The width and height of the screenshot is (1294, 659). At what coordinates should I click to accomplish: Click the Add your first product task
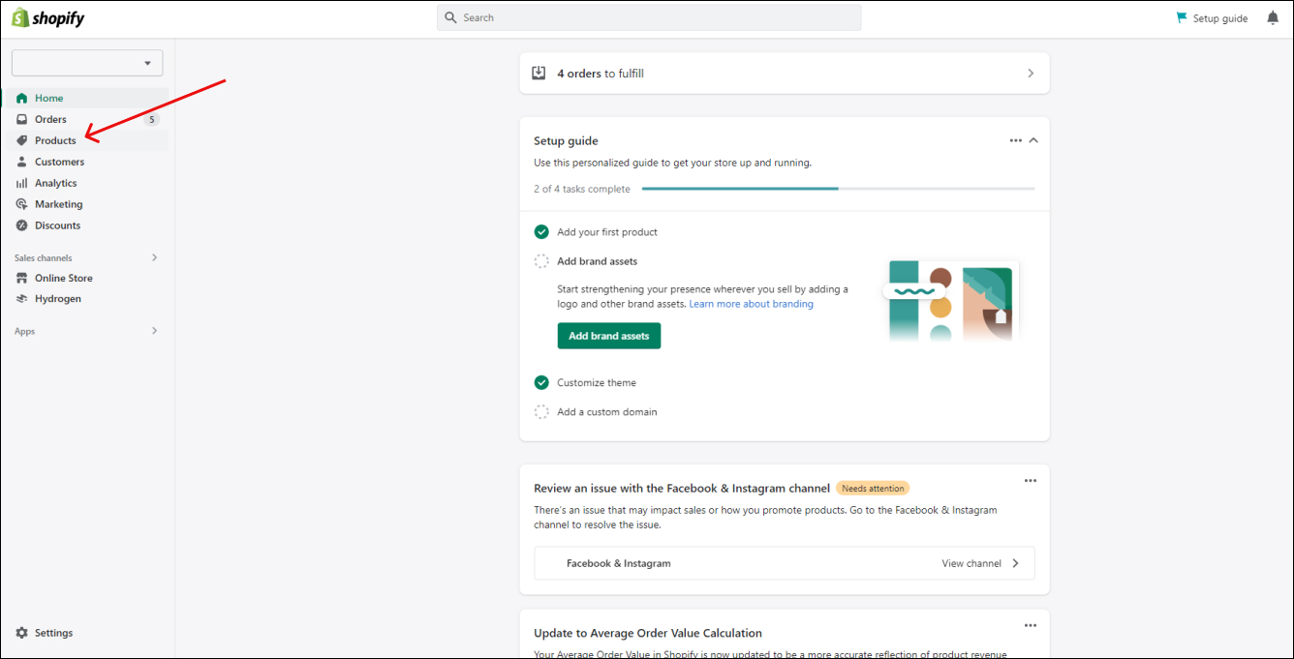(x=607, y=232)
